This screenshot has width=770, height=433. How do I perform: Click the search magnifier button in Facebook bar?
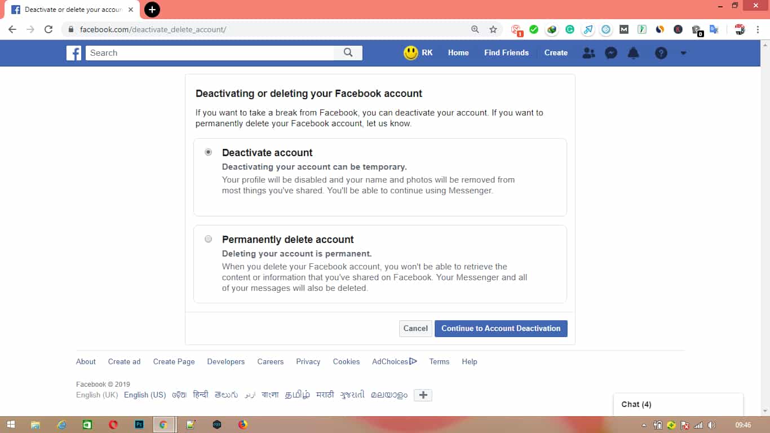pyautogui.click(x=348, y=52)
